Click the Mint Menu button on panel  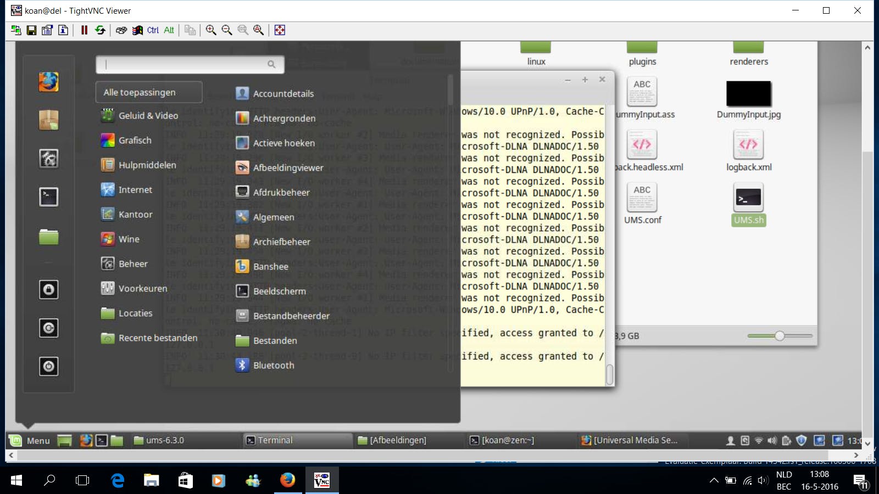[x=30, y=440]
